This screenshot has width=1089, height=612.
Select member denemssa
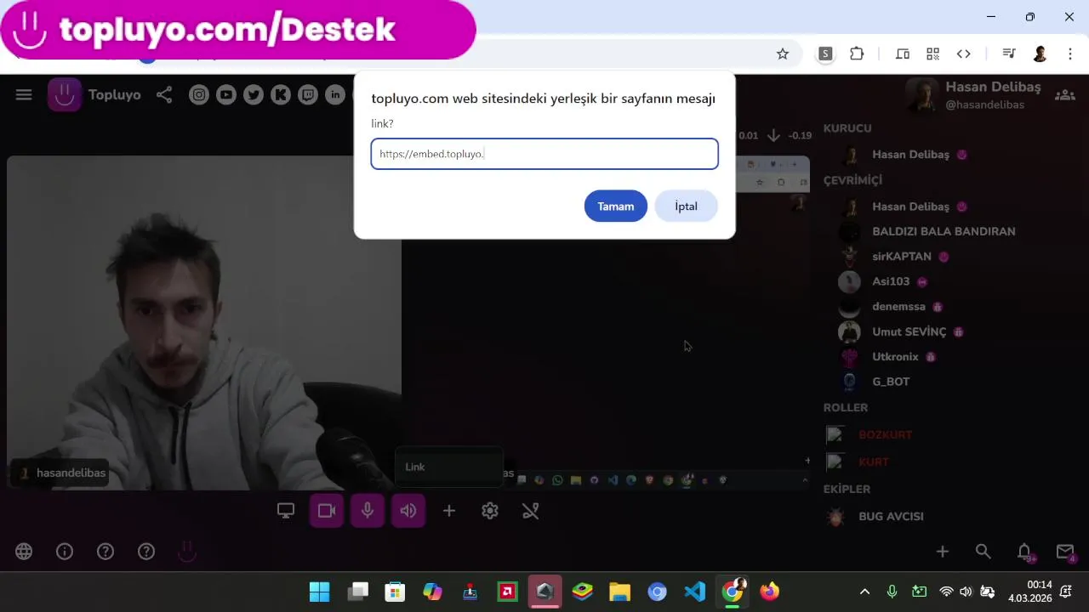898,306
